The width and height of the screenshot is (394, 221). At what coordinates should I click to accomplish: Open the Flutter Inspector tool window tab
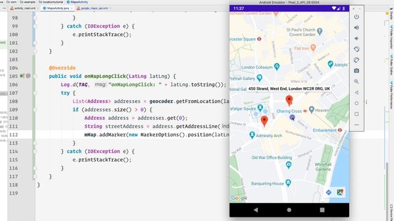(392, 37)
